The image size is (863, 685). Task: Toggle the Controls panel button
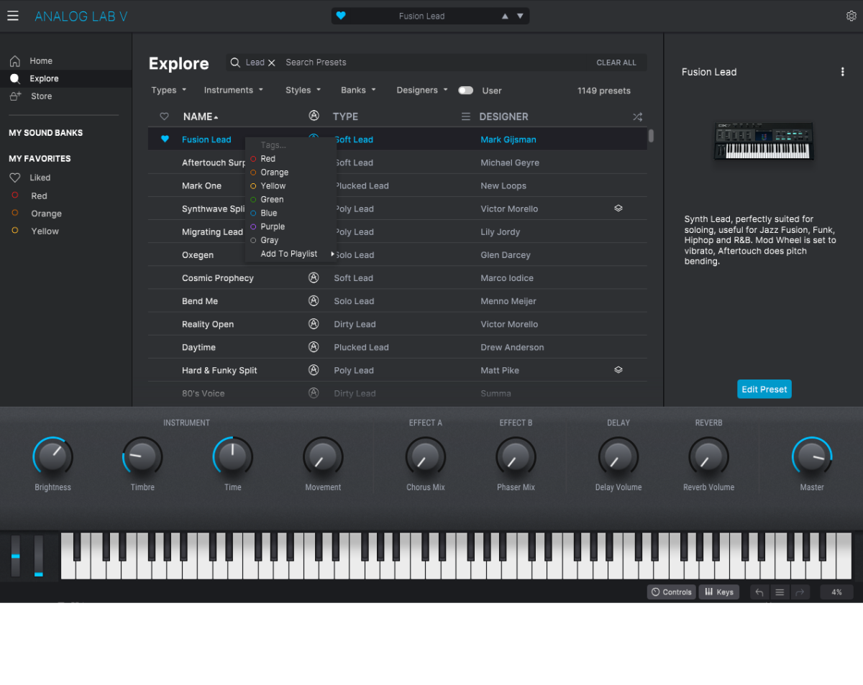pos(672,592)
